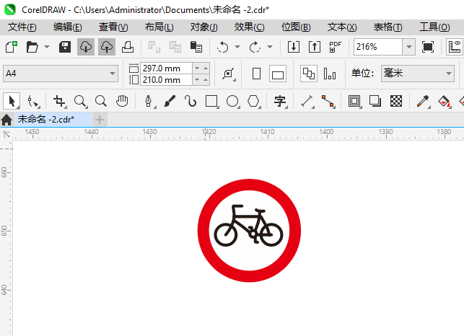The height and width of the screenshot is (336, 464).
Task: Select the Text 字 tool
Action: point(280,101)
